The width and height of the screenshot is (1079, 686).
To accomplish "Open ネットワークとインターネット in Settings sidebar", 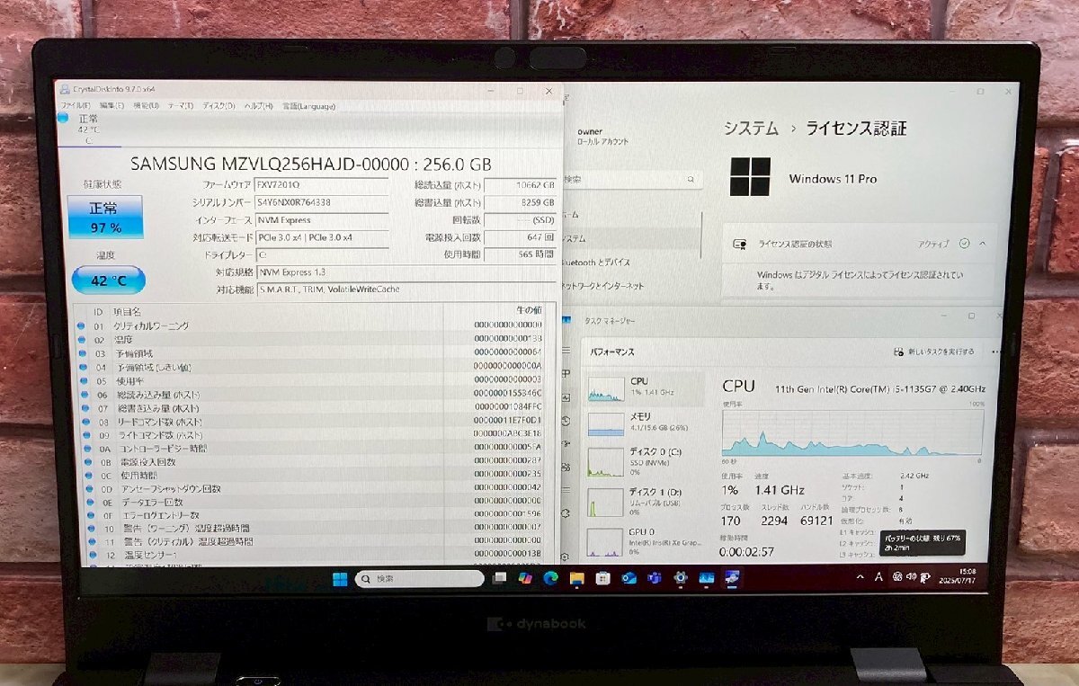I will (x=602, y=286).
